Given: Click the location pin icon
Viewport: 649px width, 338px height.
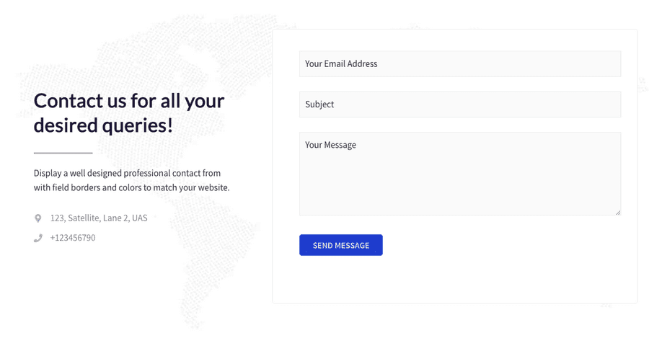Looking at the screenshot, I should tap(37, 218).
